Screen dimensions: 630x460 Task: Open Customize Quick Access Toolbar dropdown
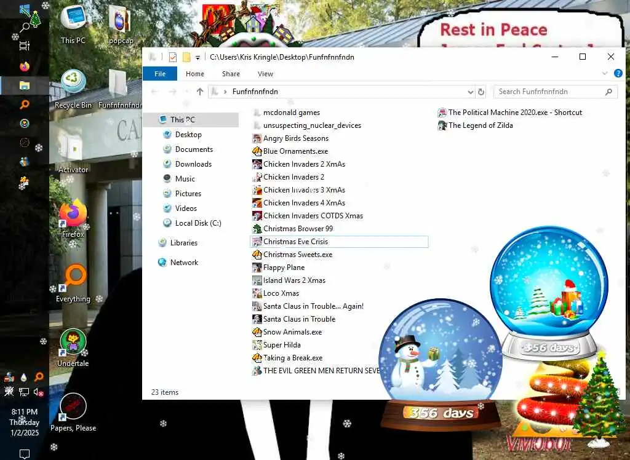point(197,57)
